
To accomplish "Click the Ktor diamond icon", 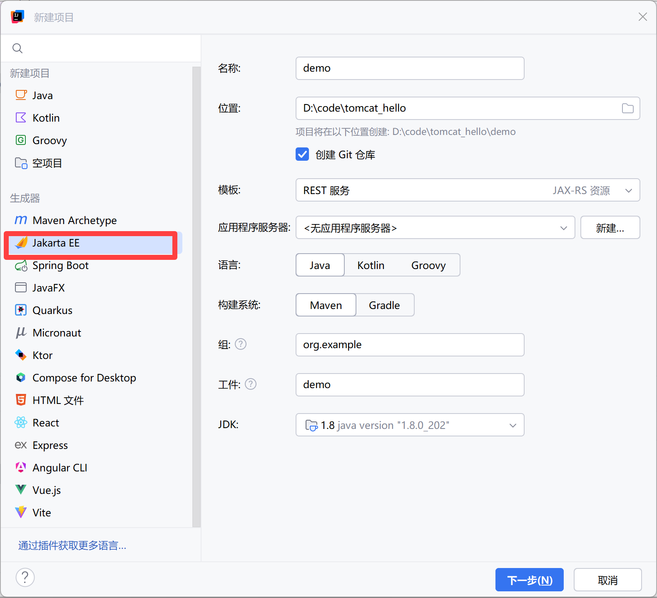I will [21, 355].
